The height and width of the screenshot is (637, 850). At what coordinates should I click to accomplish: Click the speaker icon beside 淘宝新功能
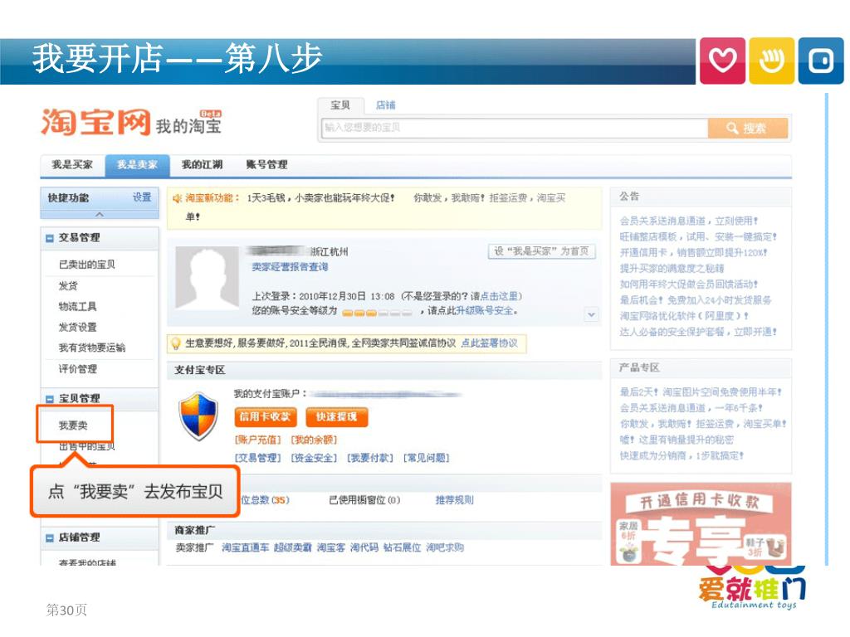point(178,198)
